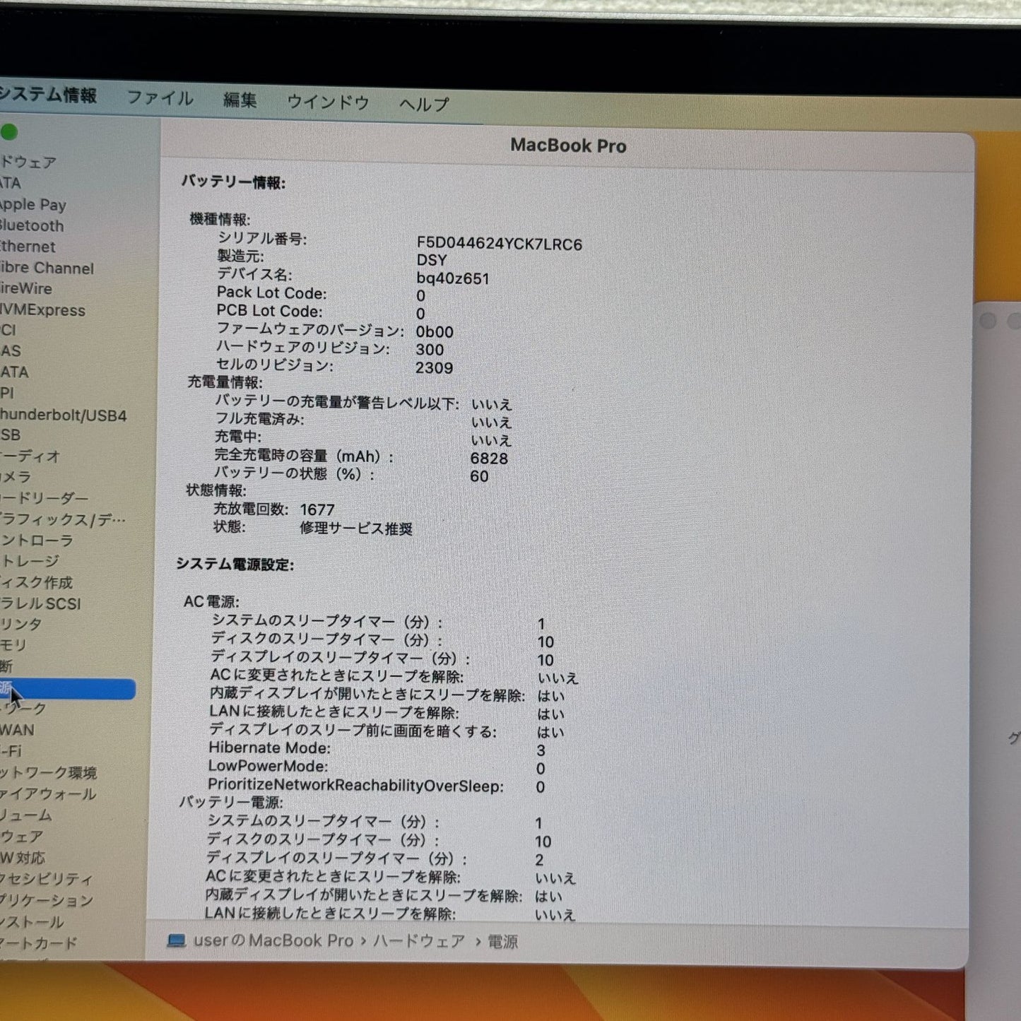Click the バッテリー情報 heading
The width and height of the screenshot is (1021, 1021).
[234, 182]
